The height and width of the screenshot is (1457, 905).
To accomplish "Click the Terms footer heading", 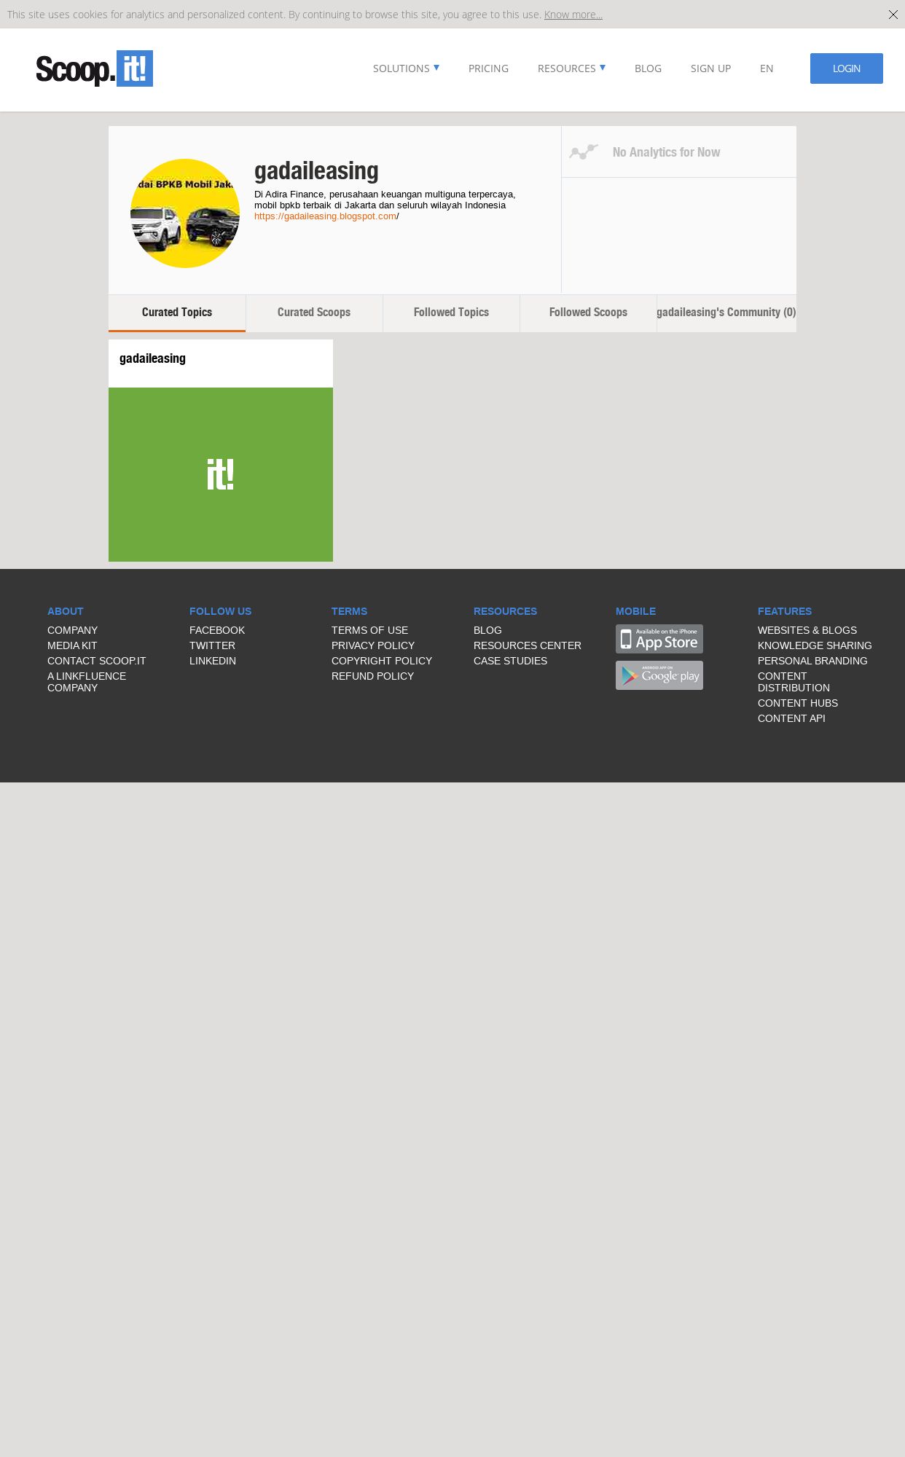I will pyautogui.click(x=349, y=611).
